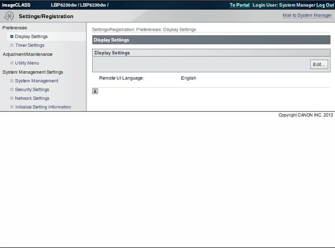Click the bullet icon beside Utility Menu
335x248 pixels.
[x=12, y=63]
